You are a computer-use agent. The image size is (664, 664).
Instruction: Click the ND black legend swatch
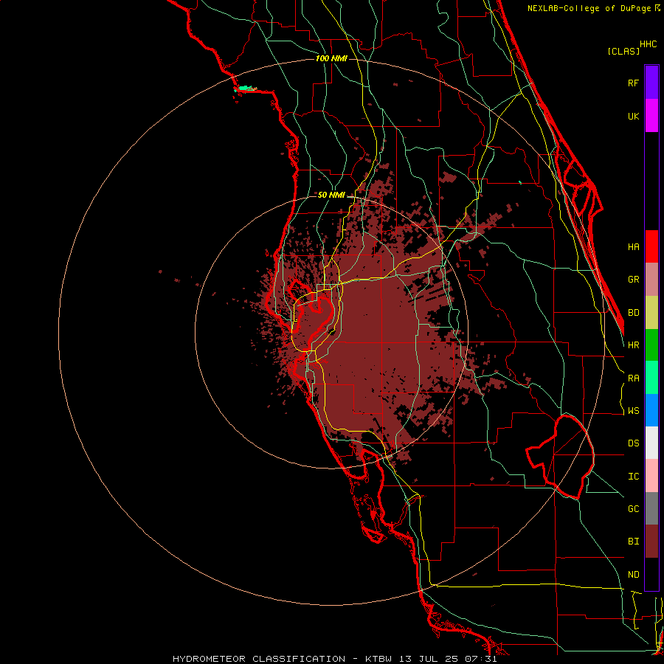click(x=651, y=574)
